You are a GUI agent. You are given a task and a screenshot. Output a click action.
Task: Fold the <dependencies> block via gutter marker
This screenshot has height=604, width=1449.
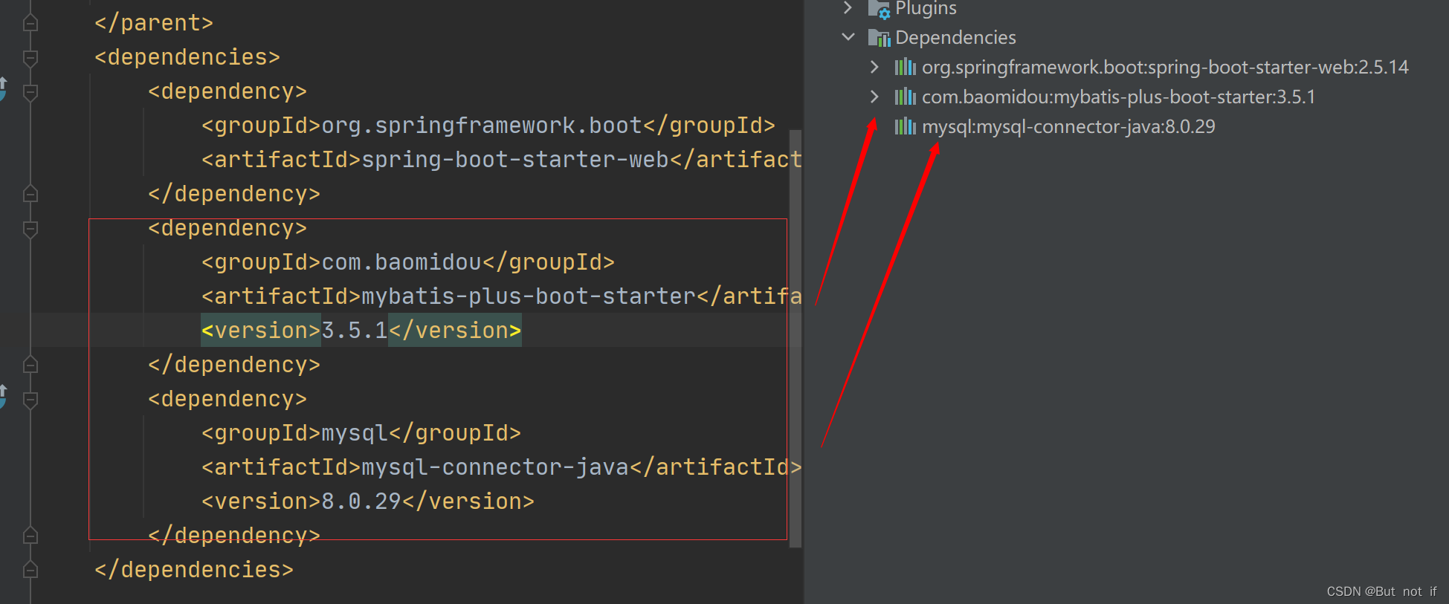(x=30, y=57)
